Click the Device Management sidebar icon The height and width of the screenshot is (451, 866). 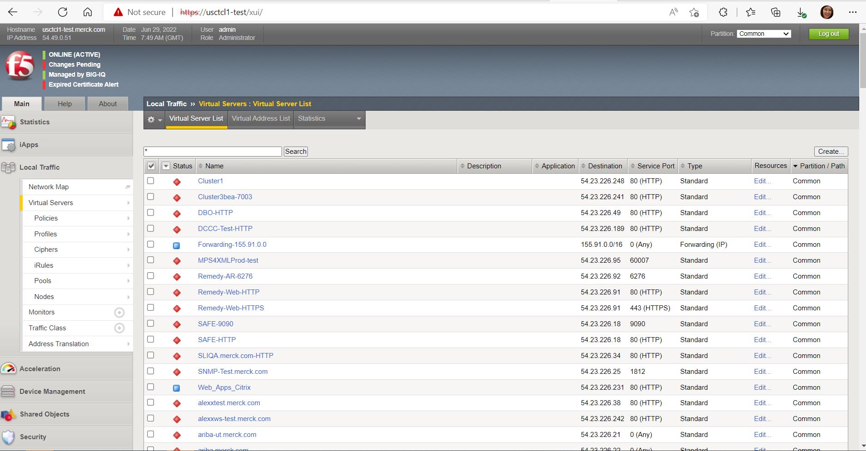(9, 391)
